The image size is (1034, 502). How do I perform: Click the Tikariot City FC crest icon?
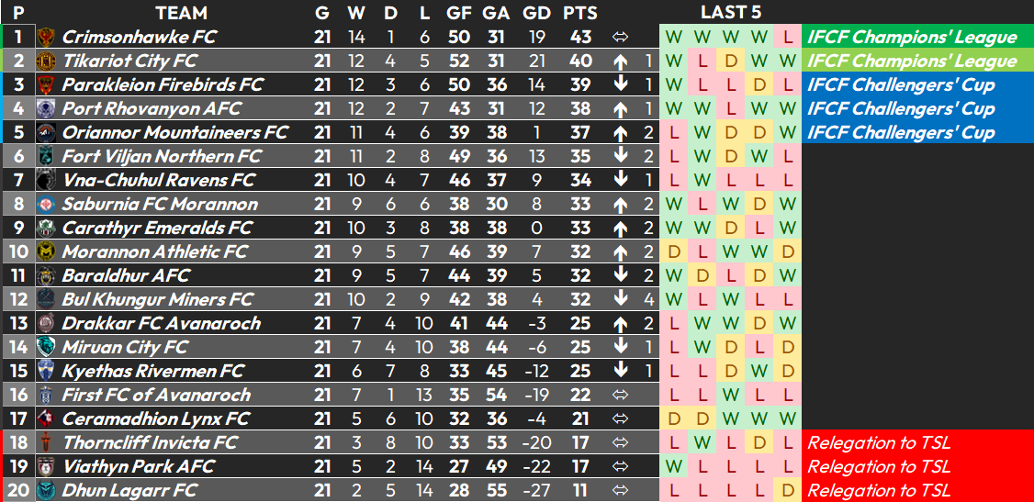pyautogui.click(x=46, y=61)
